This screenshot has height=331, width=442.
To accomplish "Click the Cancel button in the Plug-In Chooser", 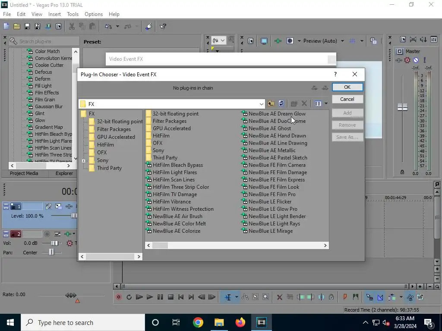I will point(347,99).
